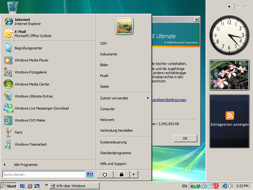The image size is (253, 190).
Task: Open Paint application
Action: (x=18, y=132)
